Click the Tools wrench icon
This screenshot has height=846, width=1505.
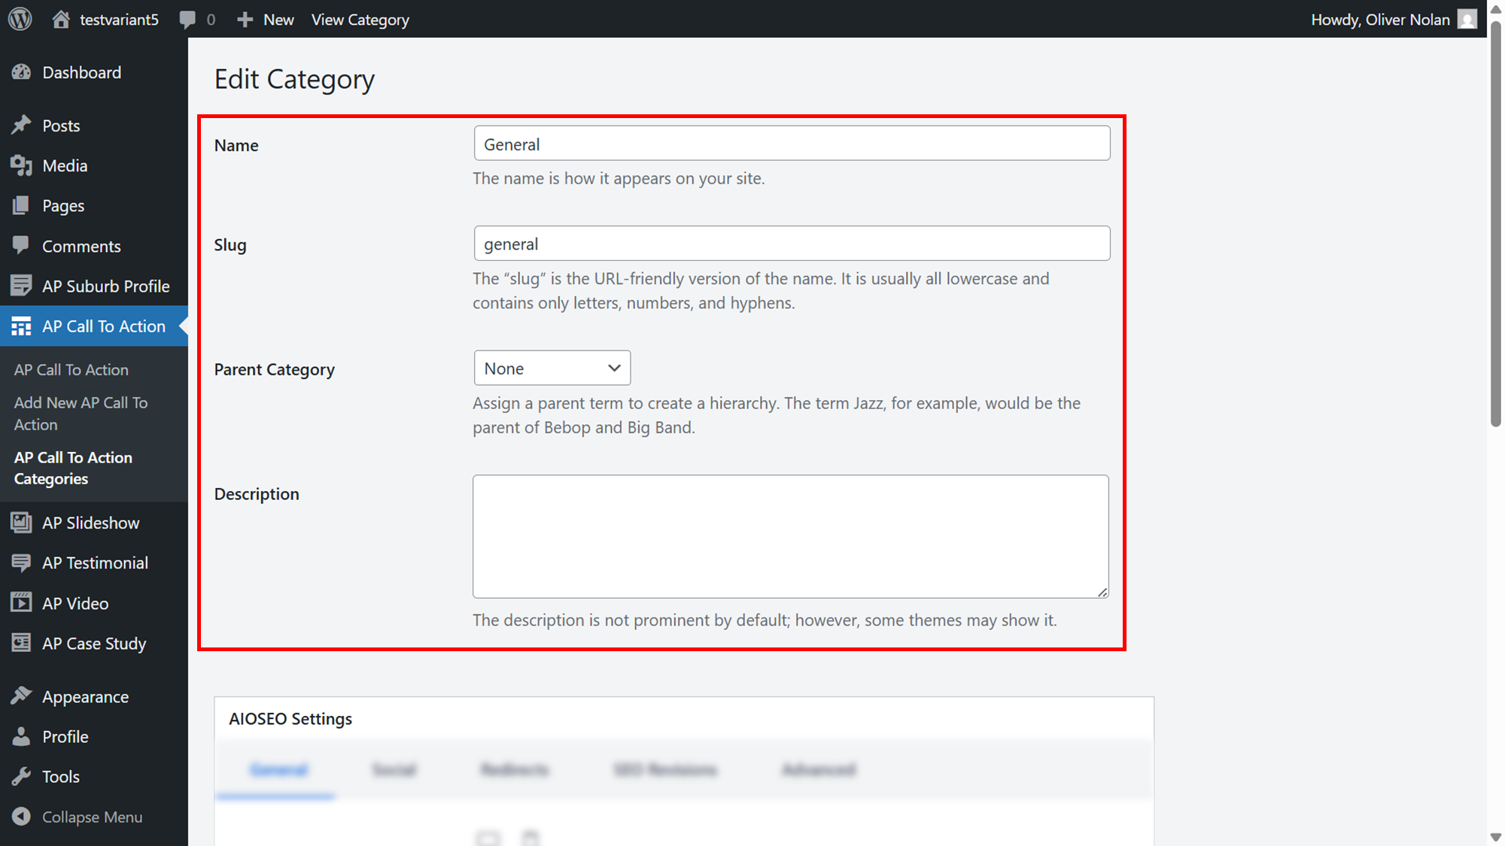(x=21, y=776)
